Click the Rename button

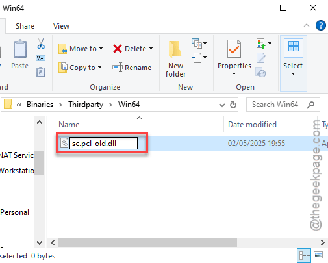132,68
